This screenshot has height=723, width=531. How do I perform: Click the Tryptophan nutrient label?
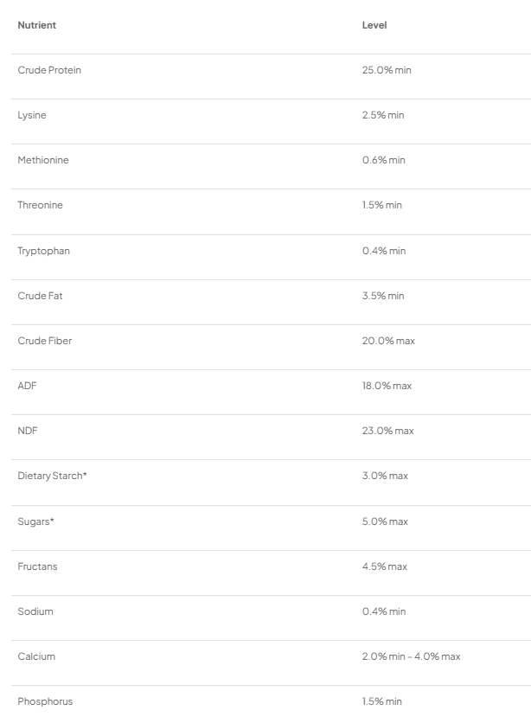[x=44, y=251]
